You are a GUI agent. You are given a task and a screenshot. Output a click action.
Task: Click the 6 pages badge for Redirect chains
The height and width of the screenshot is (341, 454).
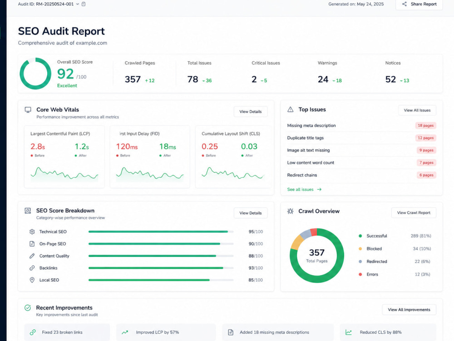tap(426, 175)
